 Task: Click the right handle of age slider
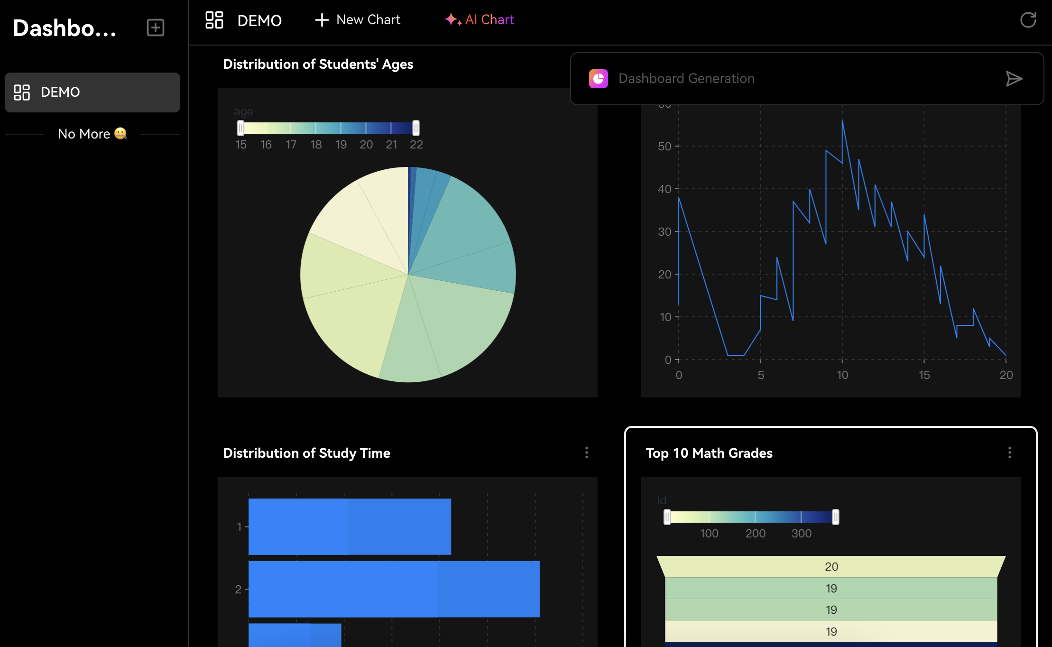pyautogui.click(x=416, y=128)
